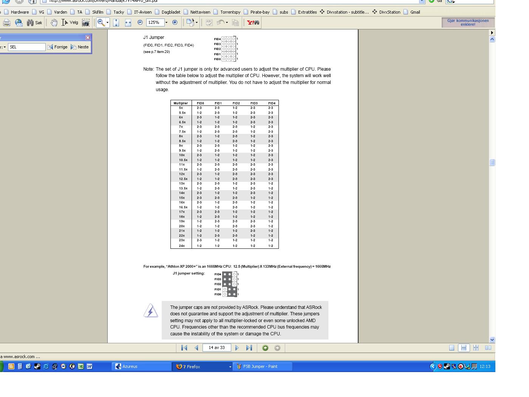This screenshot has height=397, width=529.
Task: Open the Skifilm bookmark
Action: pyautogui.click(x=94, y=12)
